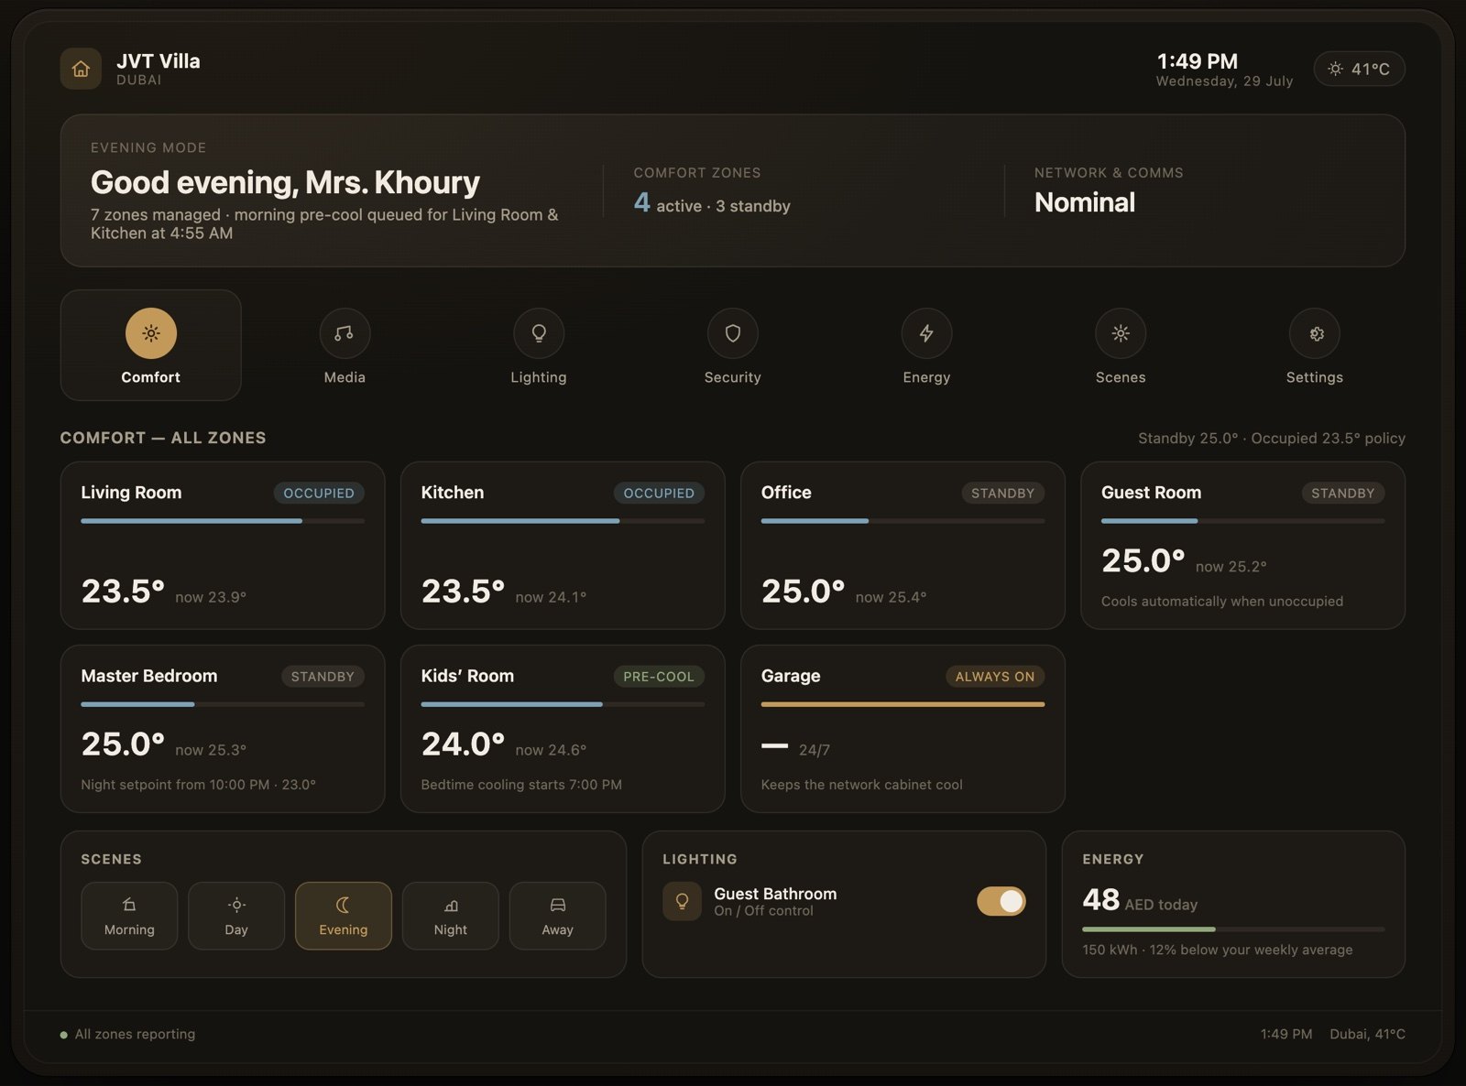
Task: Click the Energy usage progress bar
Action: 1233,929
